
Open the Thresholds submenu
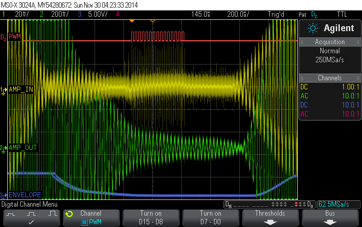(x=270, y=218)
